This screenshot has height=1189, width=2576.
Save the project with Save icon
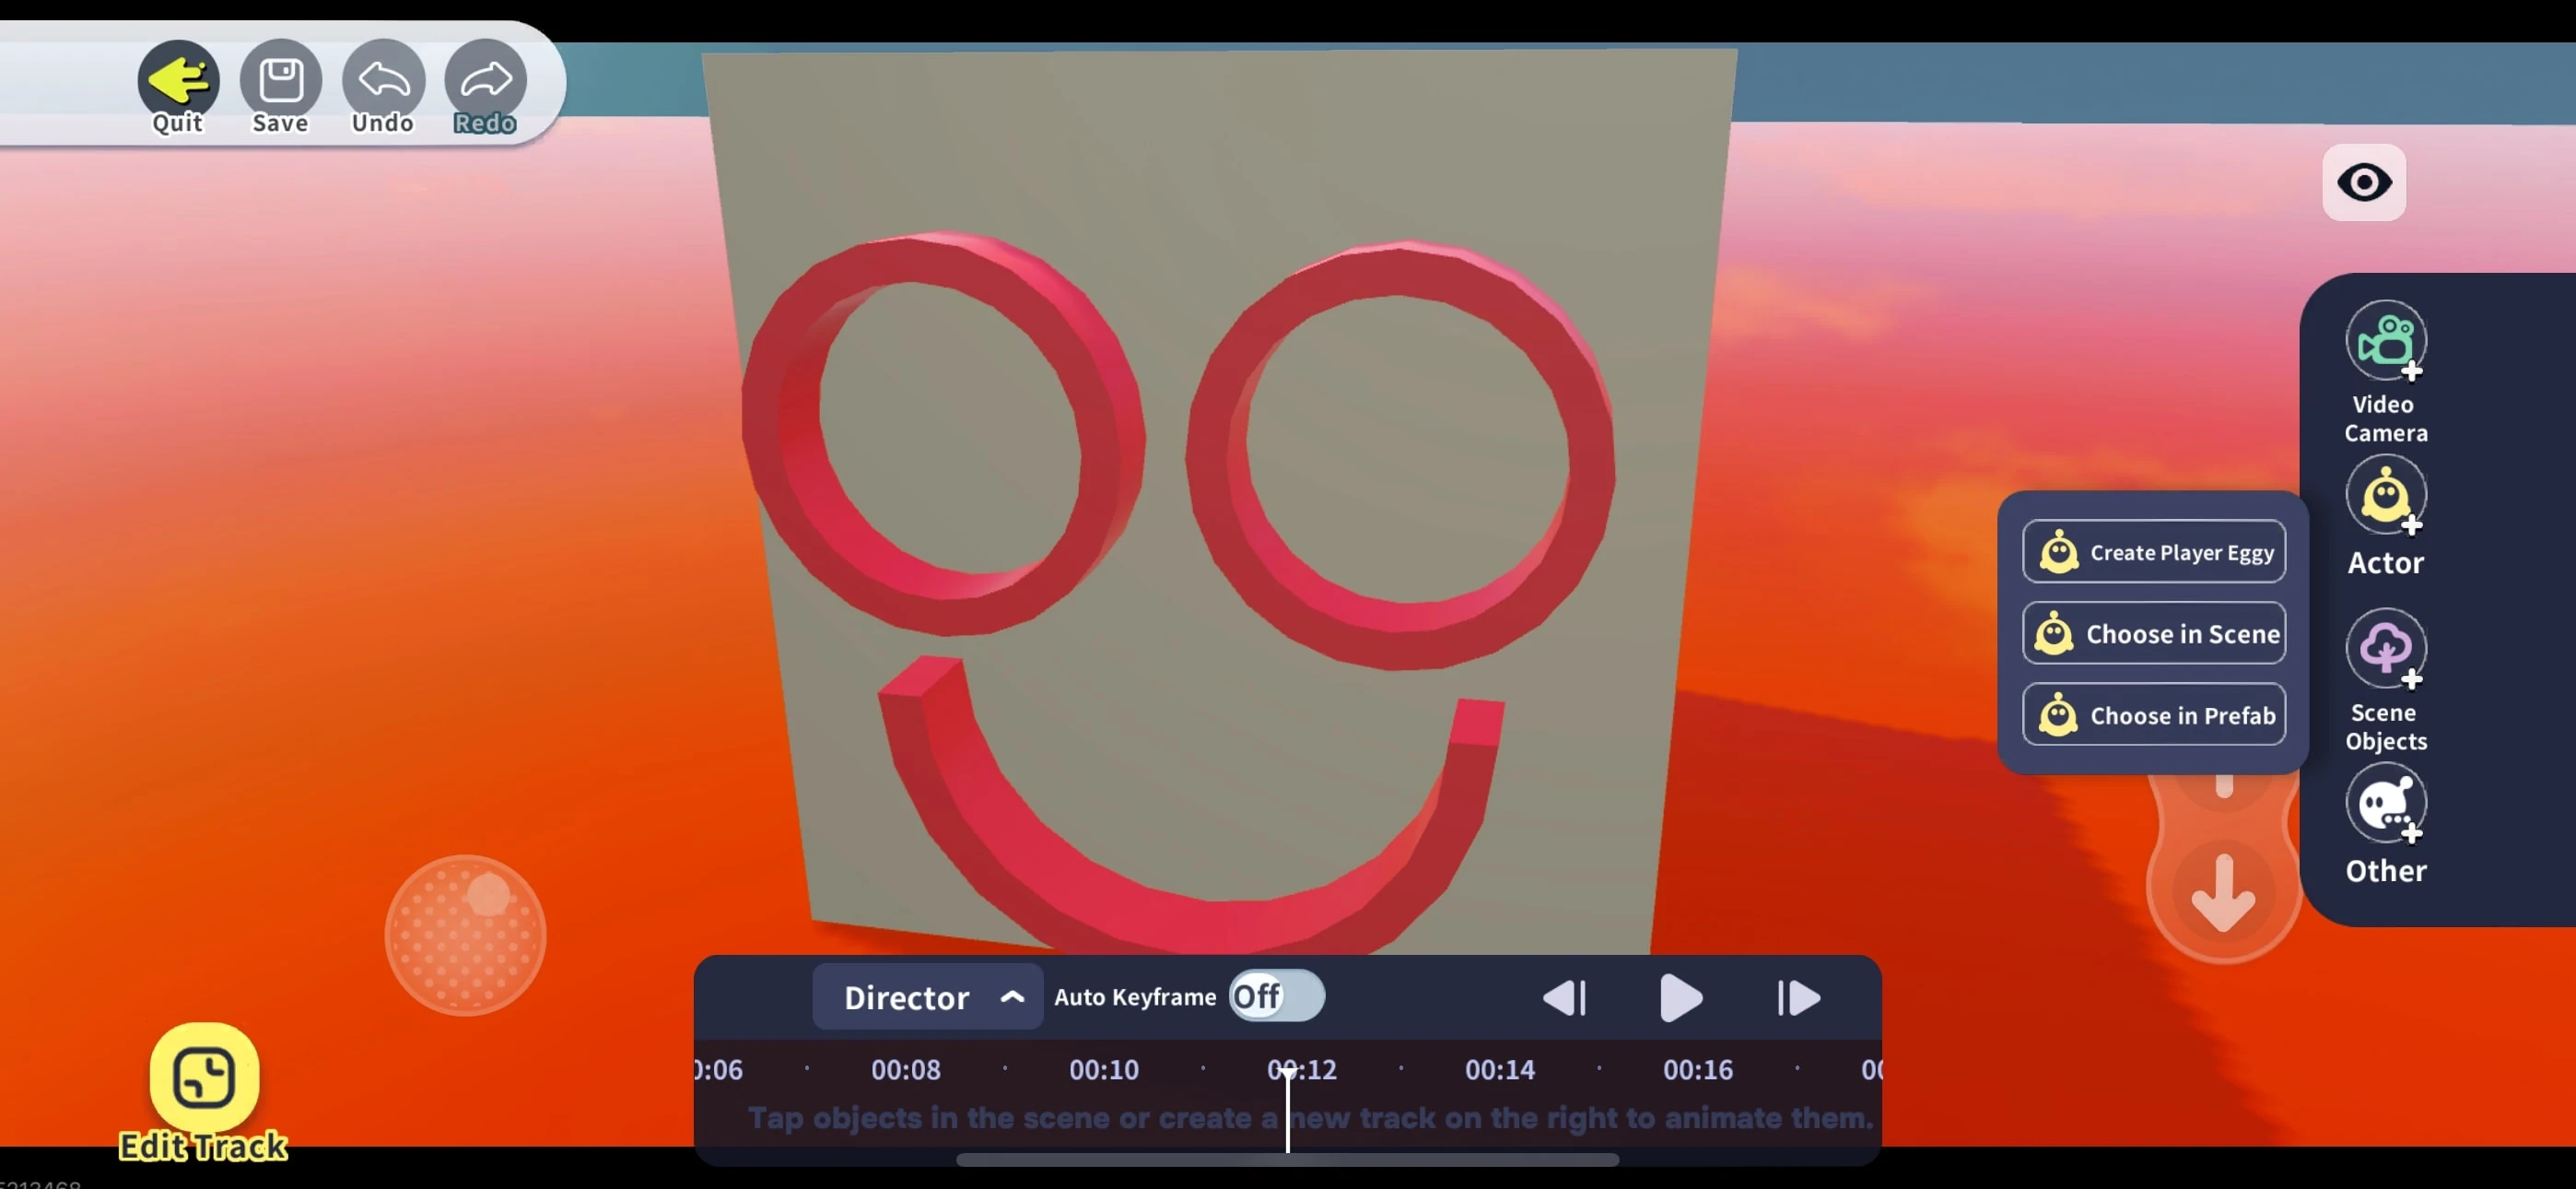pyautogui.click(x=281, y=80)
